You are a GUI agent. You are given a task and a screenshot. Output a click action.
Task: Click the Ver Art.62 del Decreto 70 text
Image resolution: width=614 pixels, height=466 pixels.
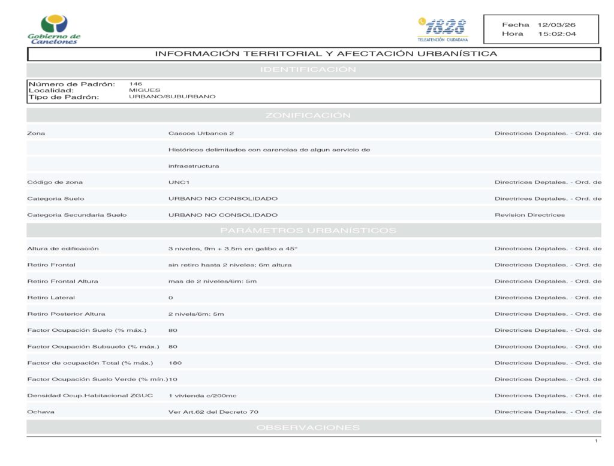pos(213,412)
